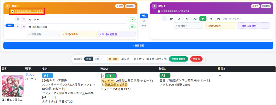This screenshot has width=276, height=105.
Task: Click the 強化効果を*延長 input field
Action: pyautogui.click(x=77, y=27)
